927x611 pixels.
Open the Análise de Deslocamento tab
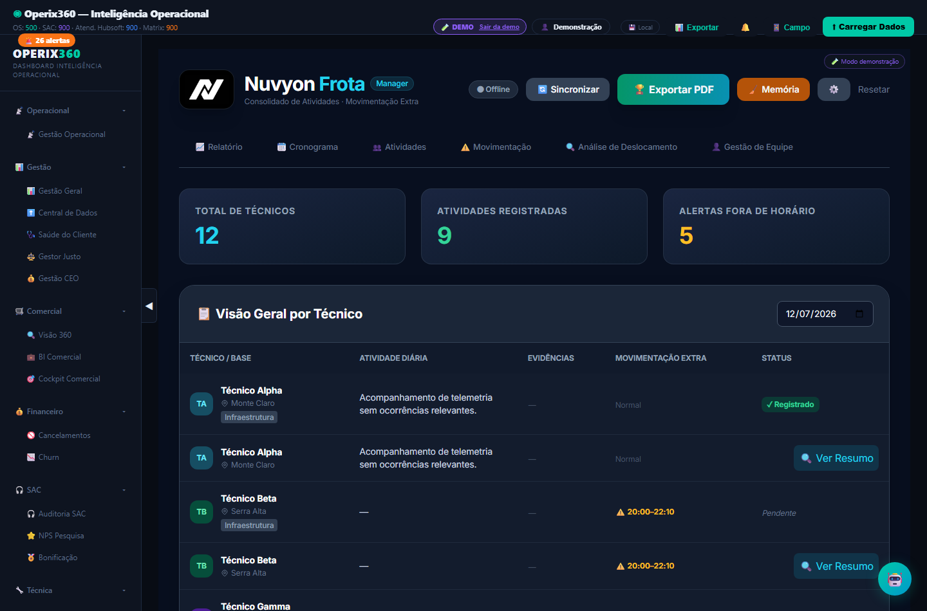(621, 147)
